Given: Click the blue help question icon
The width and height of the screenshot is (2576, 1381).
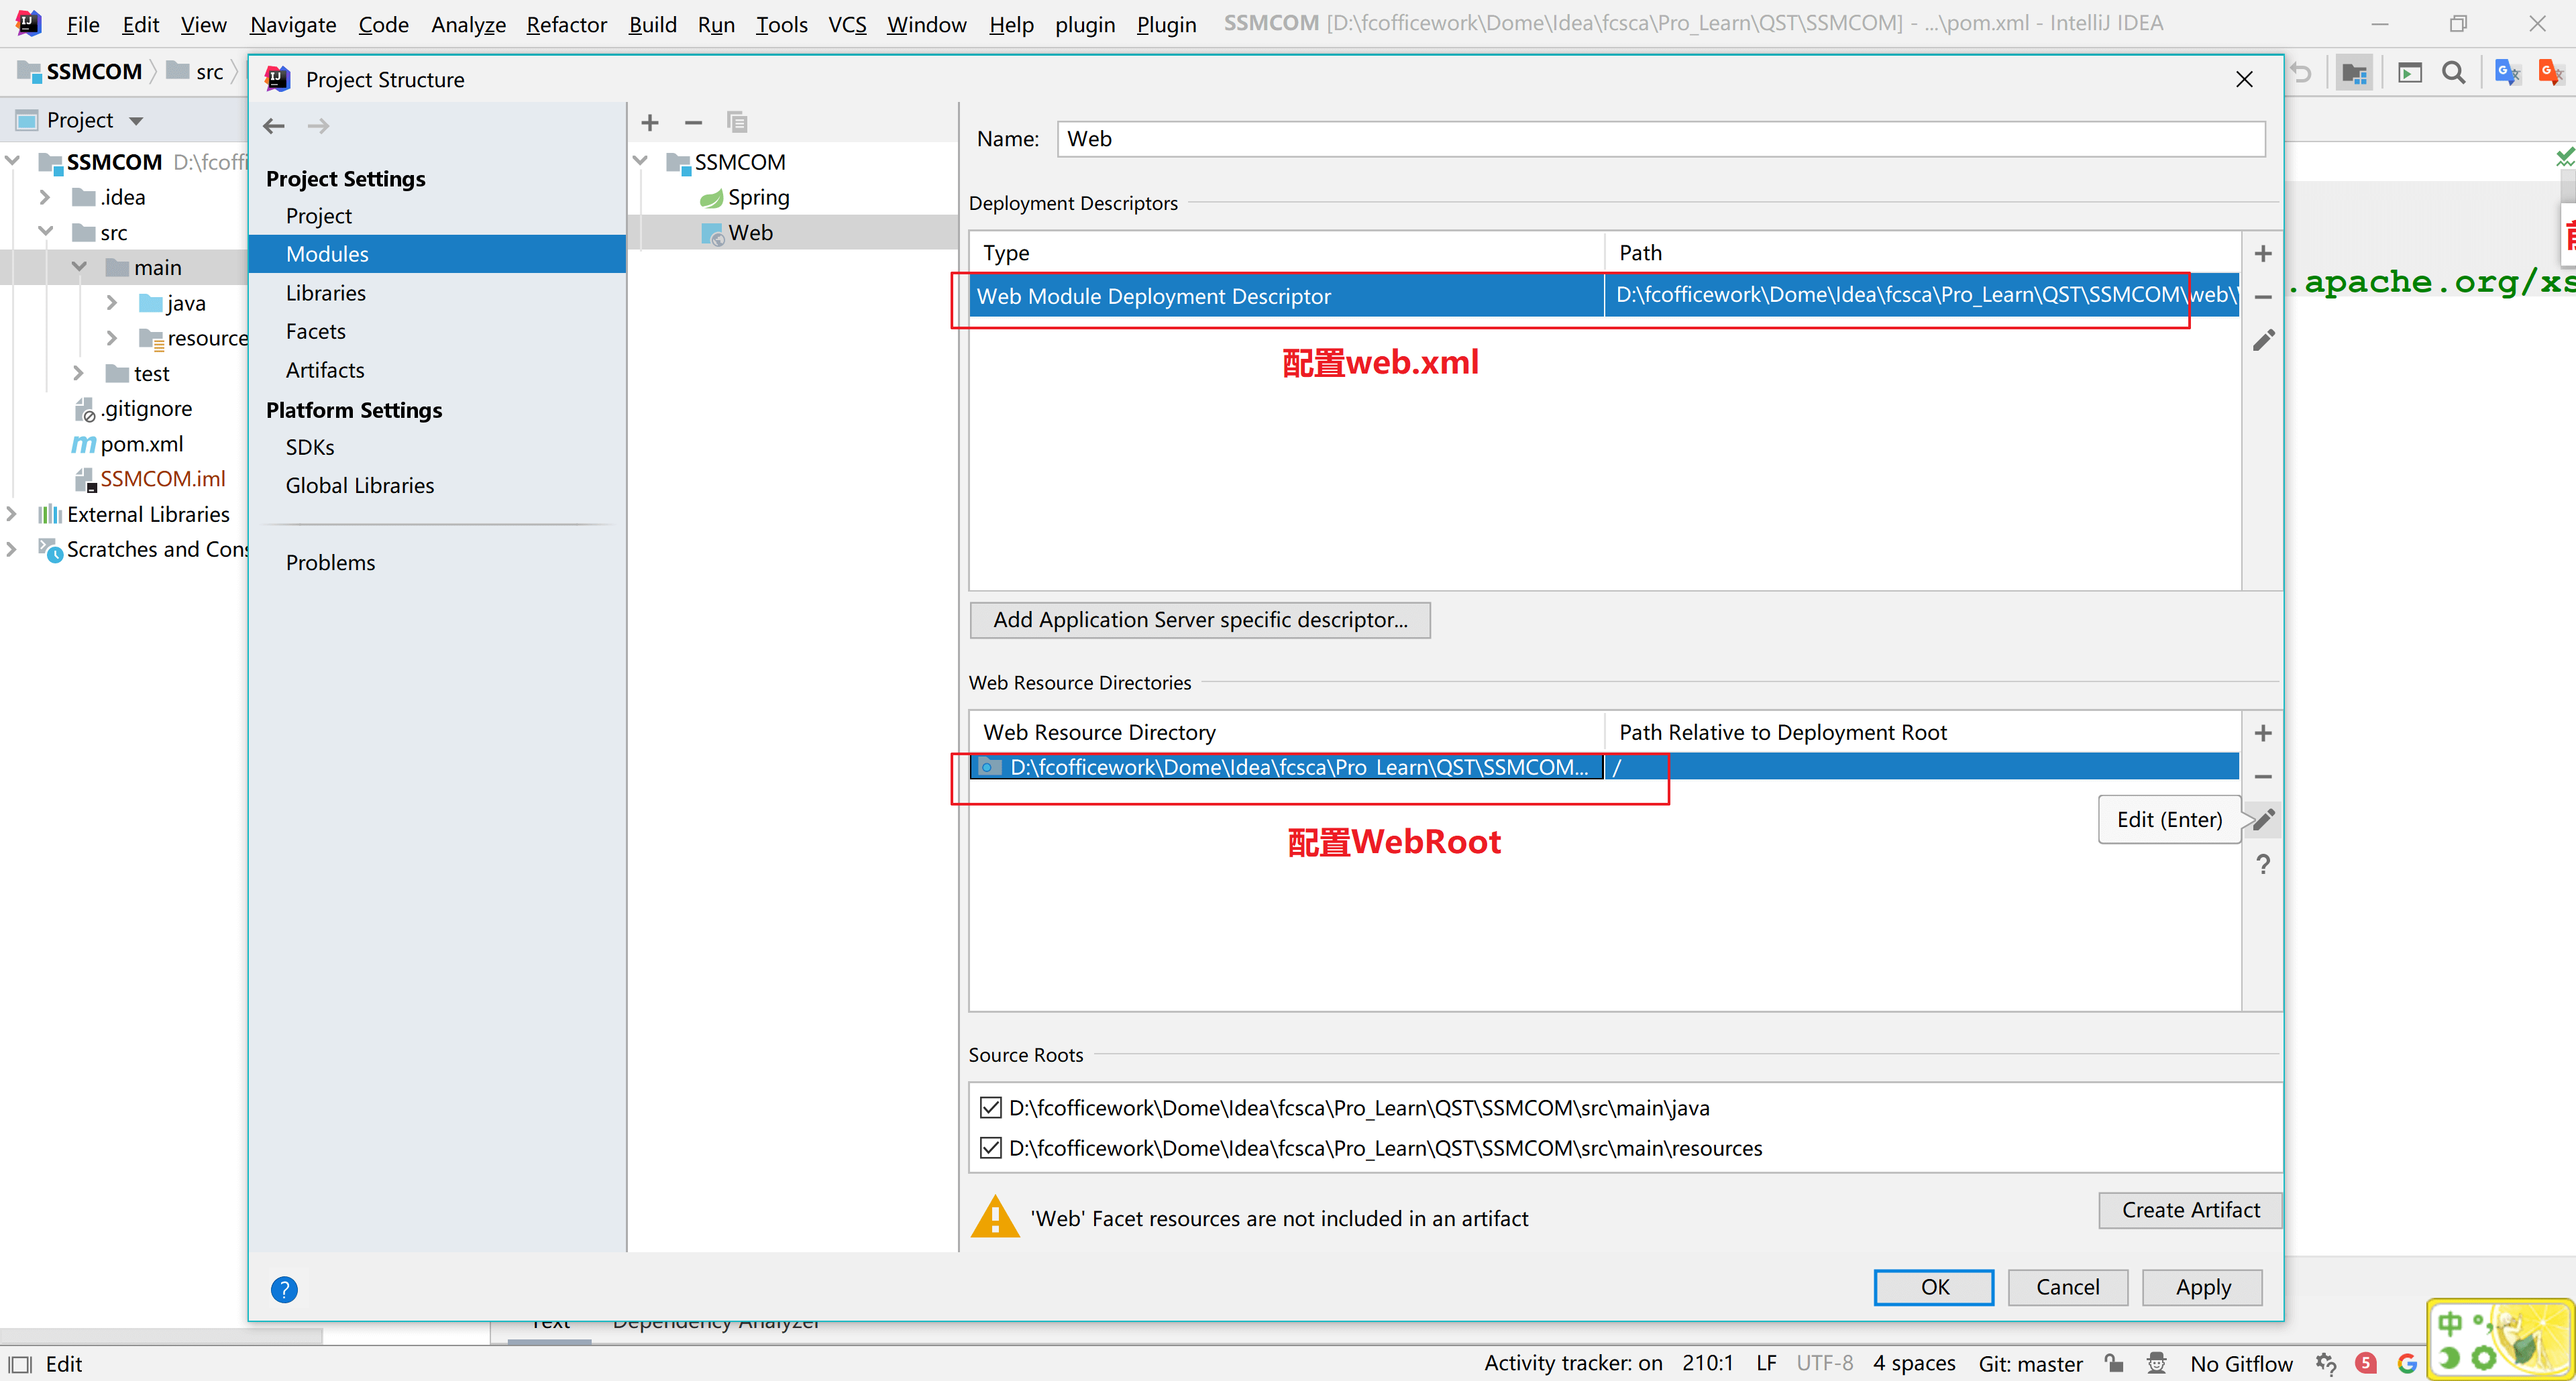Looking at the screenshot, I should pos(284,1289).
